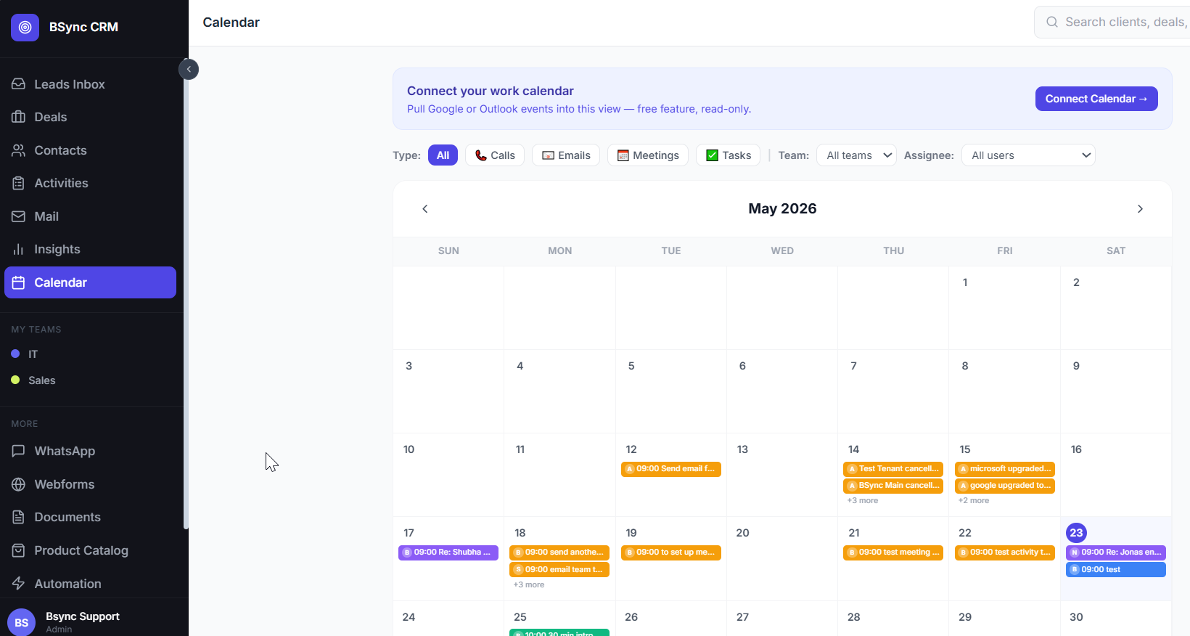Open the google upgraded to... event

1005,486
